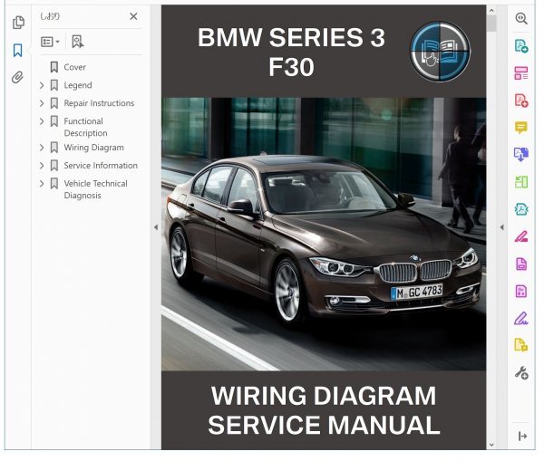Click the cover page car image
The height and width of the screenshot is (461, 544).
[x=324, y=235]
